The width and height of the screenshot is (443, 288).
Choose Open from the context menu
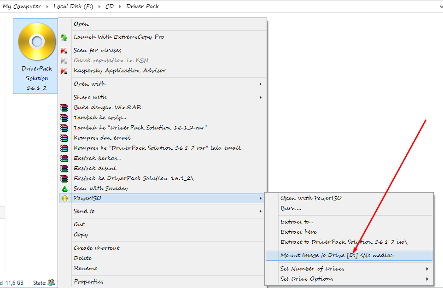(163, 24)
